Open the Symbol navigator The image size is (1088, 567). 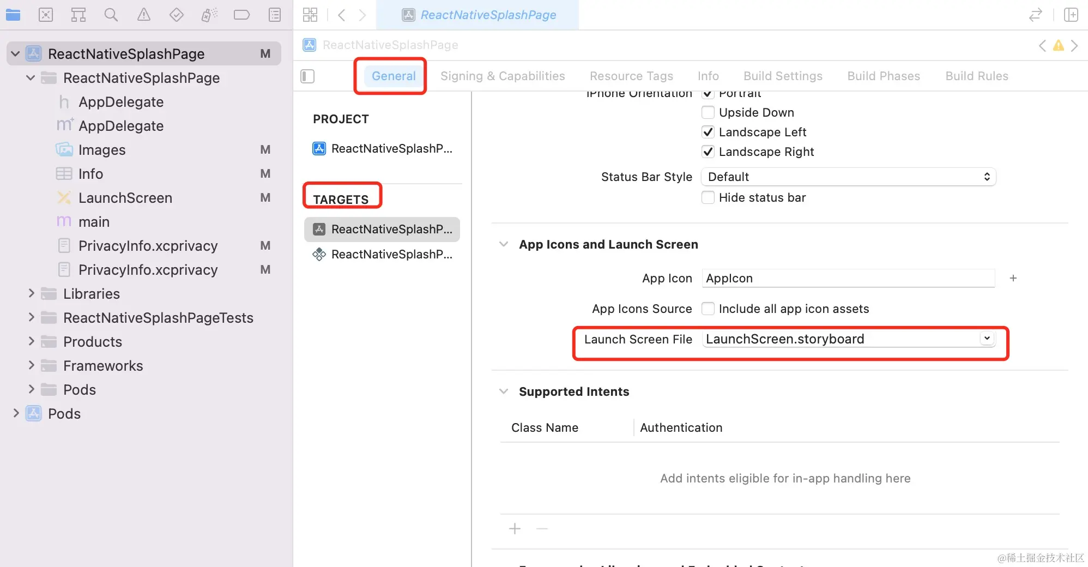(78, 15)
